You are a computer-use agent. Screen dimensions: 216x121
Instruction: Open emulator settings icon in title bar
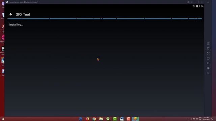(188, 2)
